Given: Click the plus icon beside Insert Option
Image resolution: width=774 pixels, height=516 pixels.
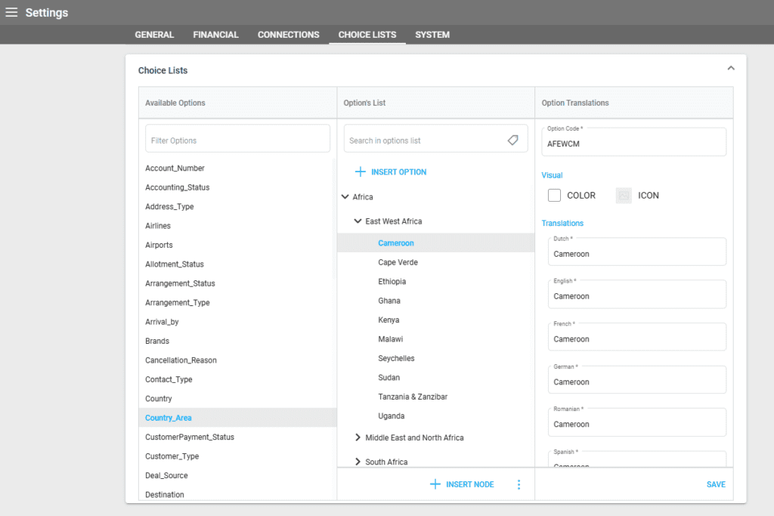Looking at the screenshot, I should (x=360, y=172).
